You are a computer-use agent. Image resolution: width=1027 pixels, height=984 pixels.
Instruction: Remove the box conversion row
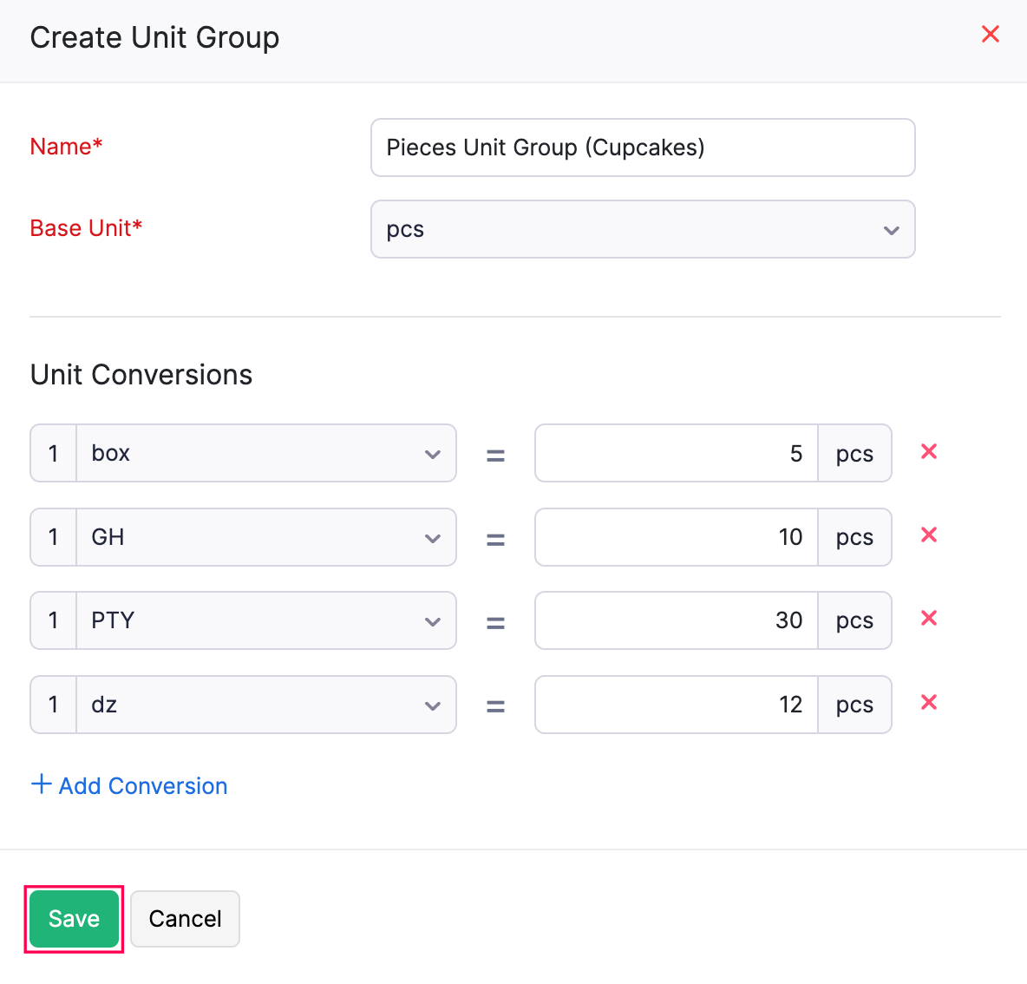click(928, 452)
